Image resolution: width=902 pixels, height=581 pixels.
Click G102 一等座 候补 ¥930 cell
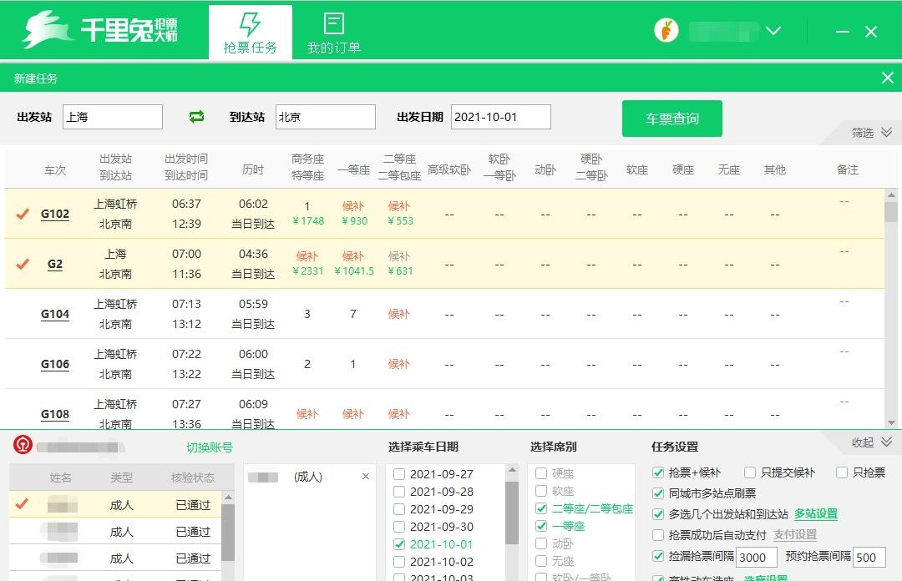point(354,214)
